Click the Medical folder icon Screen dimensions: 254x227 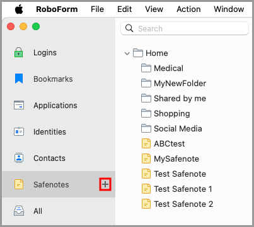146,68
